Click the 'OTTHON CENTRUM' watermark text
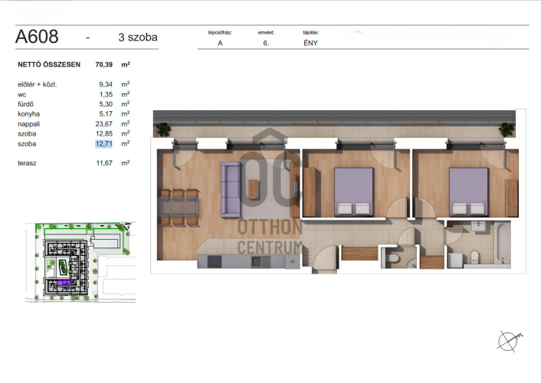 [270, 237]
